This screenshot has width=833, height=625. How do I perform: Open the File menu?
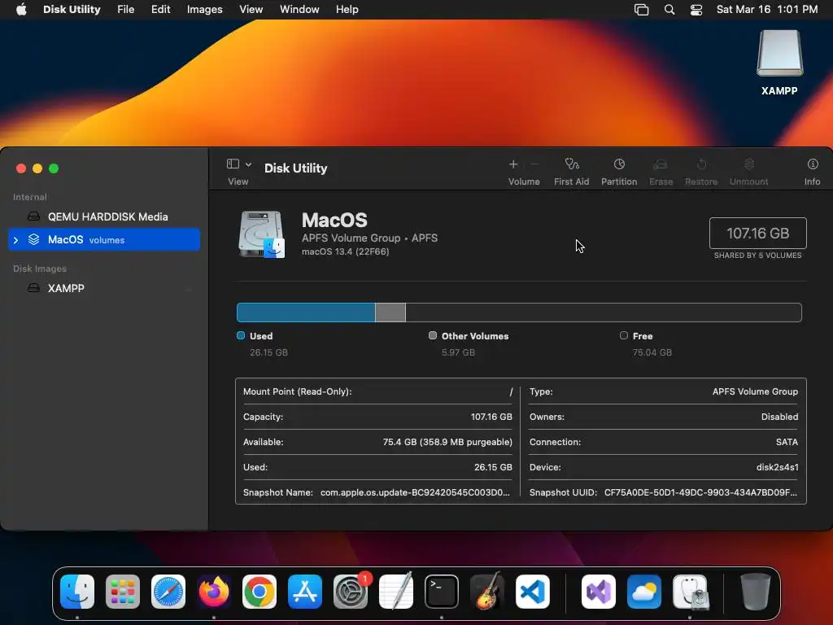click(x=126, y=10)
